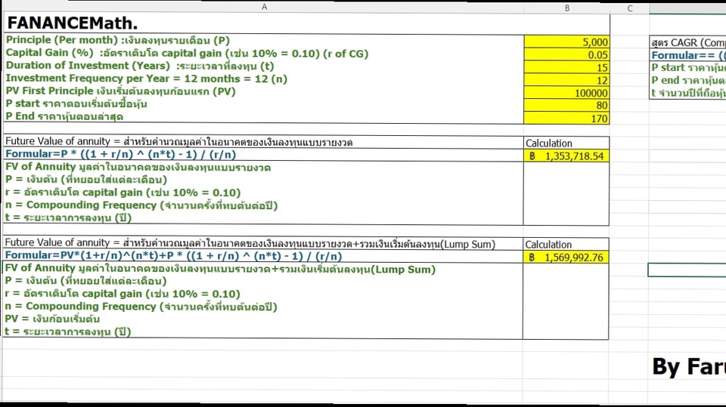Image resolution: width=726 pixels, height=407 pixels.
Task: Select the column A header
Action: coord(263,7)
